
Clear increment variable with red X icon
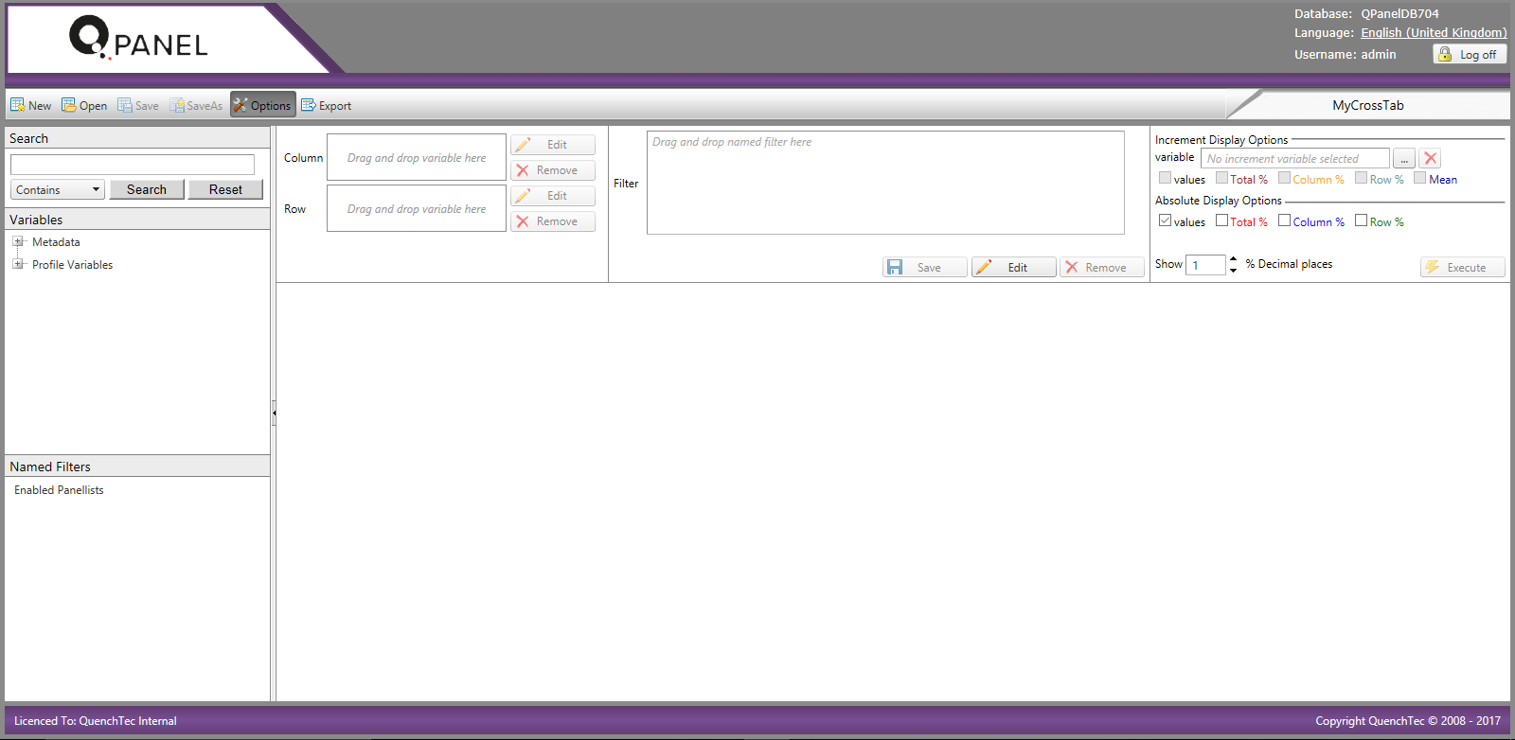point(1431,159)
